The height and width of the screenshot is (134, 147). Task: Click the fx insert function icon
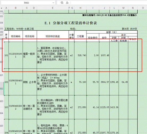coord(67,3)
